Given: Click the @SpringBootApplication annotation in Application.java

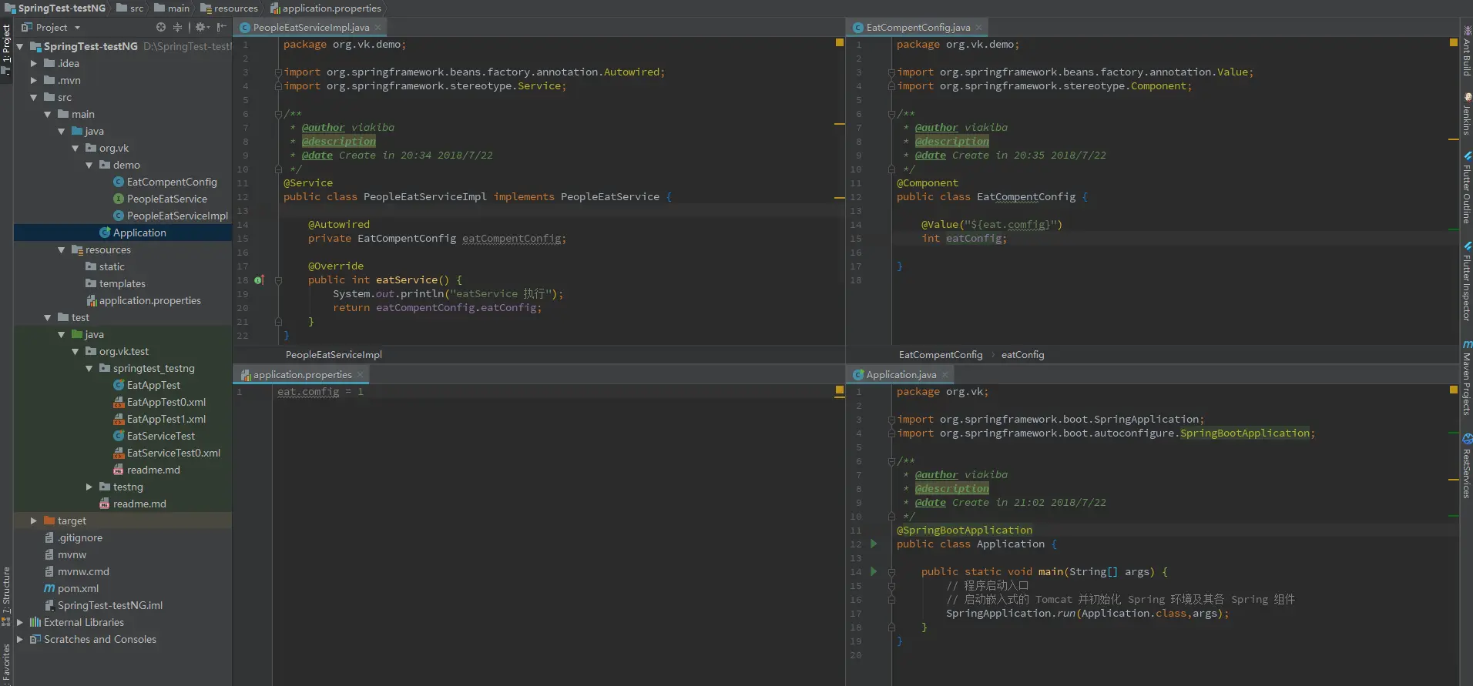Looking at the screenshot, I should tap(965, 530).
